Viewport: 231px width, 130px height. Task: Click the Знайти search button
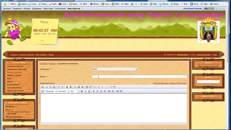[x=208, y=84]
